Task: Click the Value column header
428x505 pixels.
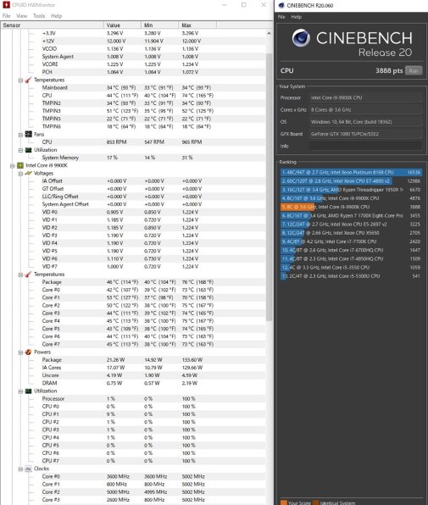Action: [122, 25]
